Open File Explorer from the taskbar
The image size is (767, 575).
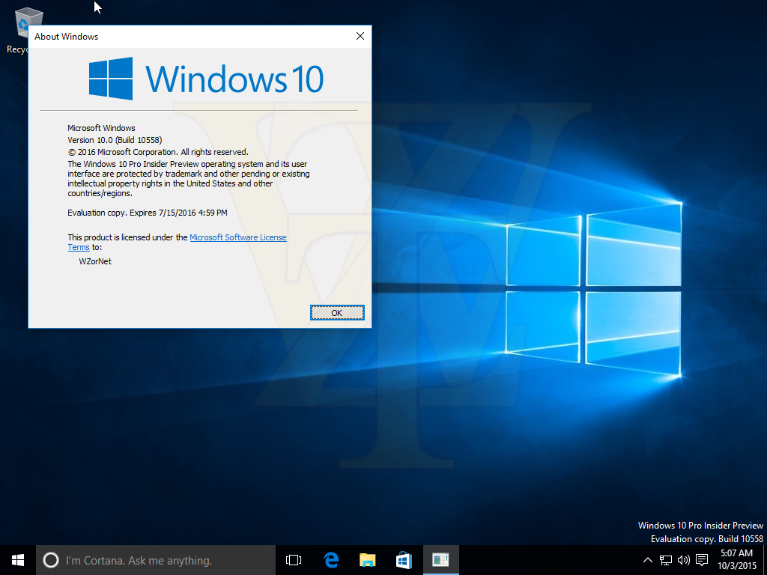click(367, 560)
